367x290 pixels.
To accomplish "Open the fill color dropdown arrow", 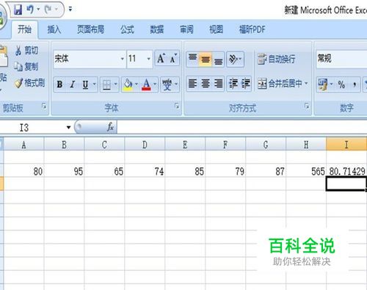I will tap(137, 84).
